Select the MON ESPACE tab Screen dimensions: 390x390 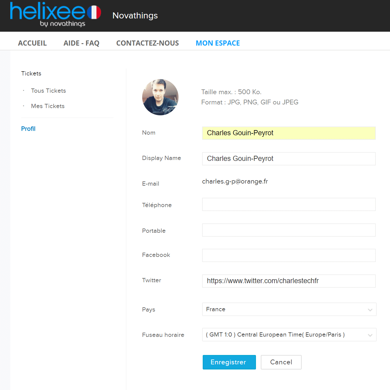[218, 43]
